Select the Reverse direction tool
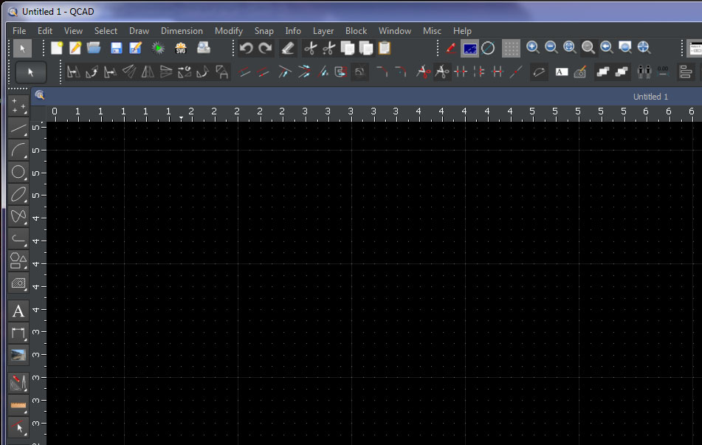Screen dimensions: 702x445 (539, 72)
